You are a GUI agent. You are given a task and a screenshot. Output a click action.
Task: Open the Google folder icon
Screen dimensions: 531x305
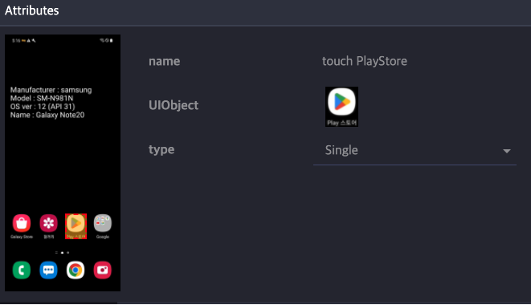(103, 223)
